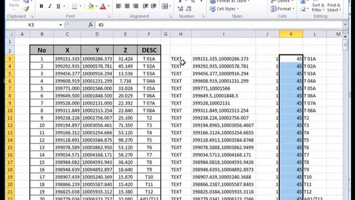Click cell '10000578.781' in column Y
The height and width of the screenshot is (200, 355).
(97, 66)
